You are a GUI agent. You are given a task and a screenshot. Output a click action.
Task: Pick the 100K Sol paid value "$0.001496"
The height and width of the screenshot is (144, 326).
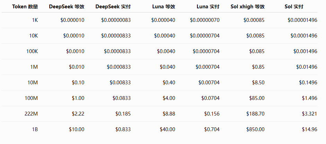[x=306, y=51]
